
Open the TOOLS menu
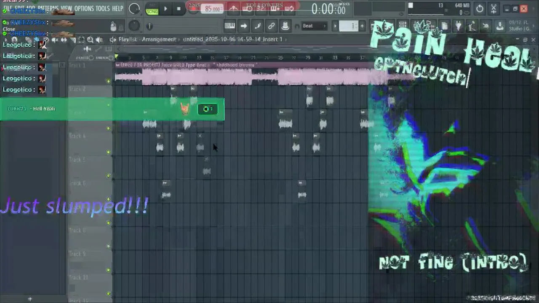102,8
